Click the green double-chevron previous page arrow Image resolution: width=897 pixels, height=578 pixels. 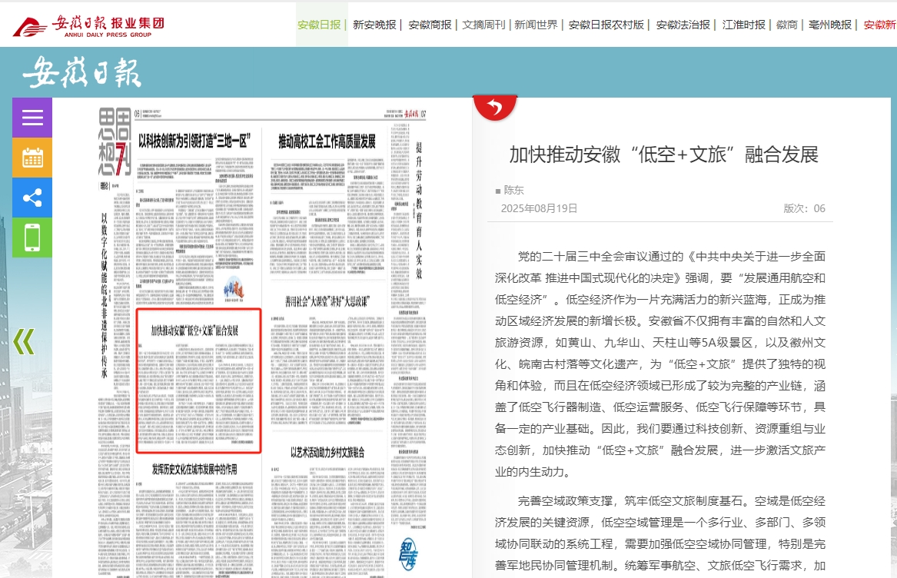click(x=24, y=341)
